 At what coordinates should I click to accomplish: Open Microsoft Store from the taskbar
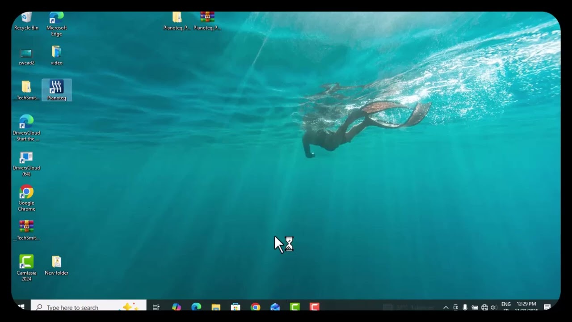coord(236,307)
